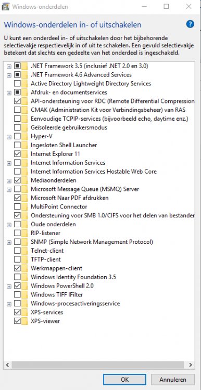The height and width of the screenshot is (390, 201).
Task: Click the folder icon next to XPS-viewer
Action: click(24, 321)
